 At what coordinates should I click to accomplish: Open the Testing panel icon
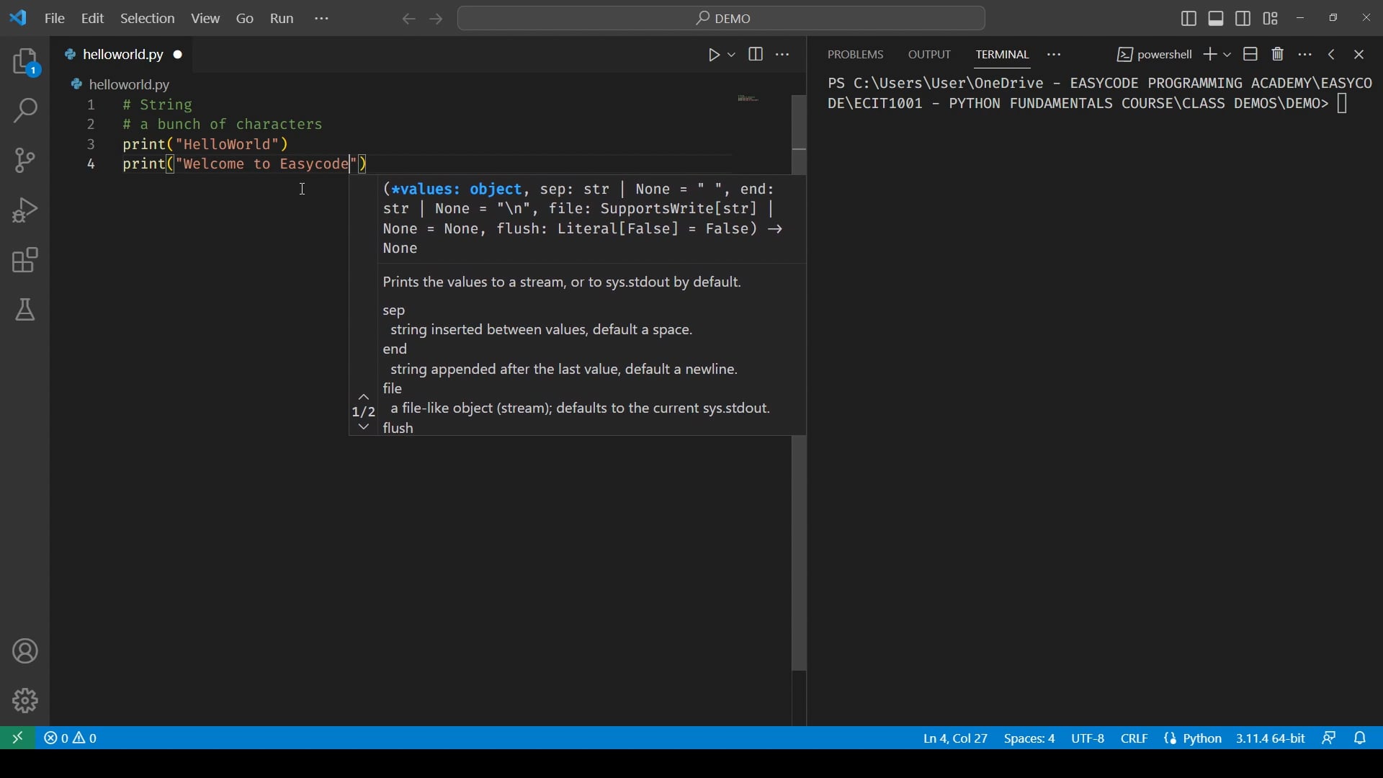26,310
